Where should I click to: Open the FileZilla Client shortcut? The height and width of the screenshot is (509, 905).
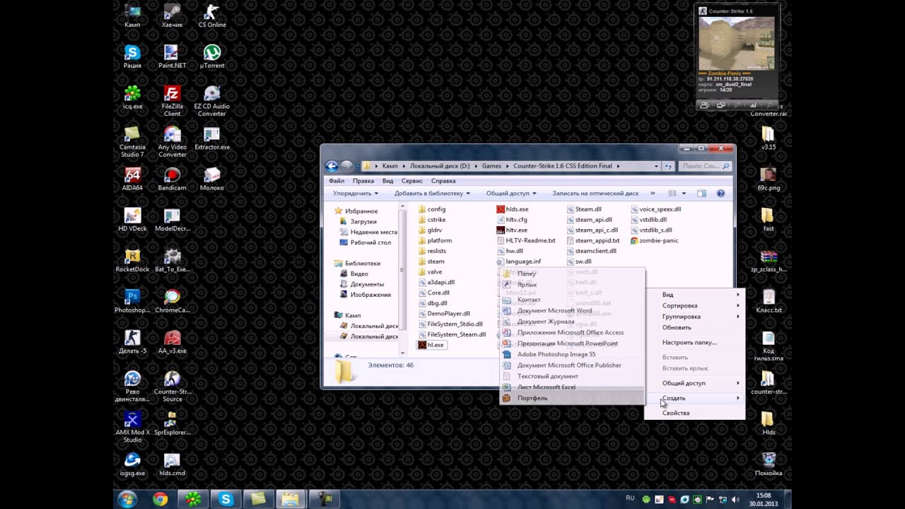[x=172, y=101]
